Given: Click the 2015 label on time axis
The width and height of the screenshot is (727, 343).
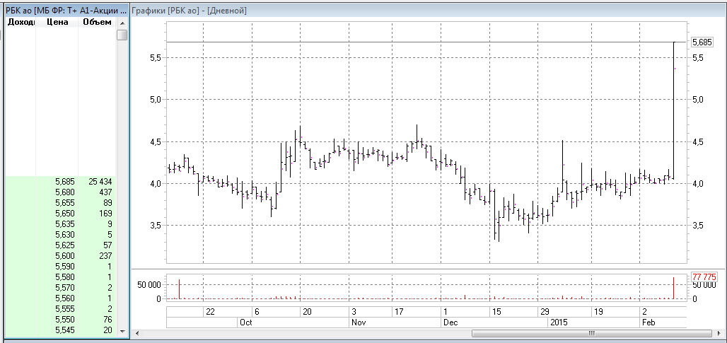Looking at the screenshot, I should [559, 322].
